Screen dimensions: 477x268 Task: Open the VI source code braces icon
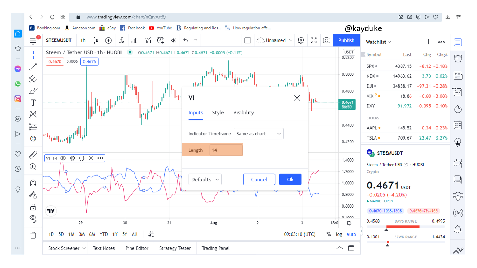click(82, 158)
